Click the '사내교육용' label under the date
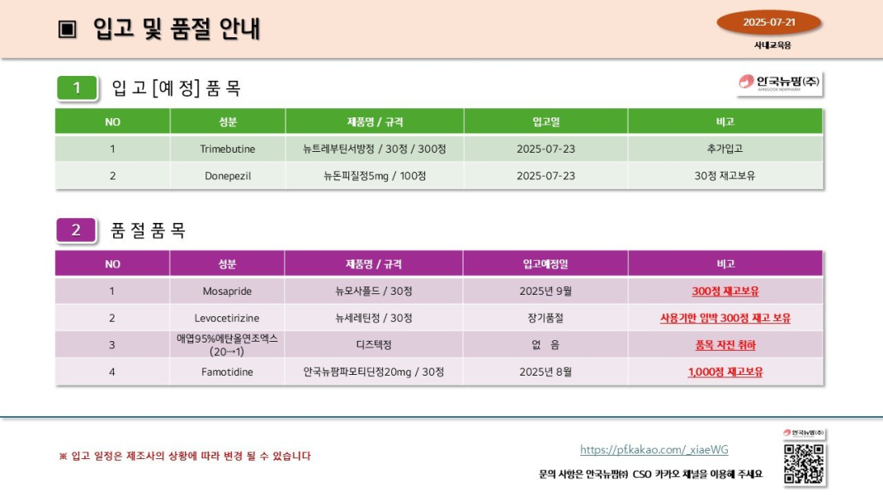The height and width of the screenshot is (497, 883). (772, 45)
